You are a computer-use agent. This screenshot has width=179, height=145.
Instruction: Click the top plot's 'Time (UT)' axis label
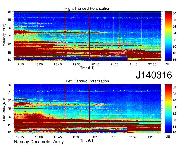[x=87, y=68]
